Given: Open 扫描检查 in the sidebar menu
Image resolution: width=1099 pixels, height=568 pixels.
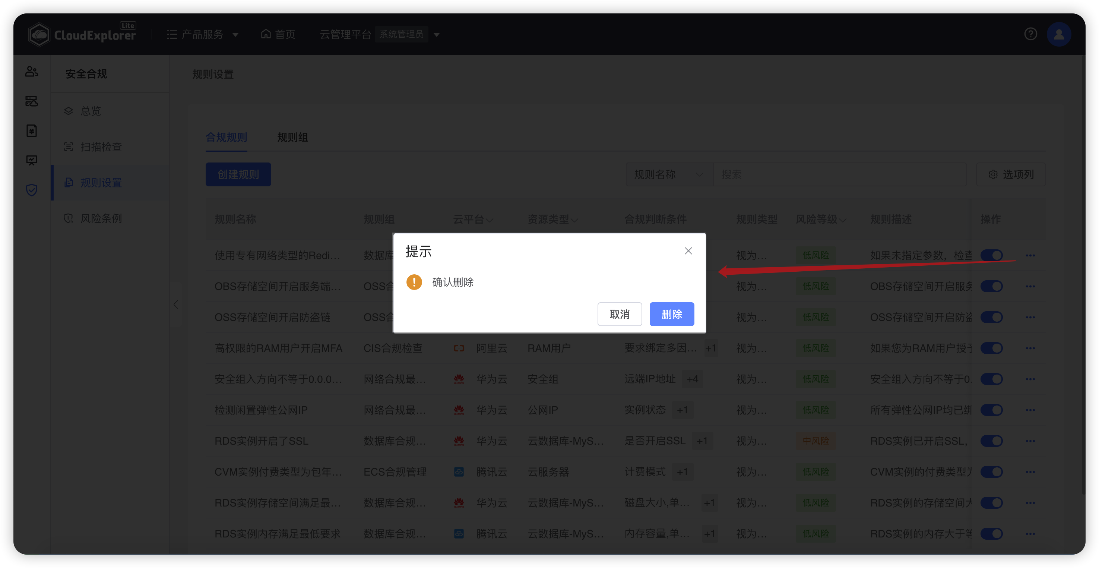Looking at the screenshot, I should click(110, 147).
